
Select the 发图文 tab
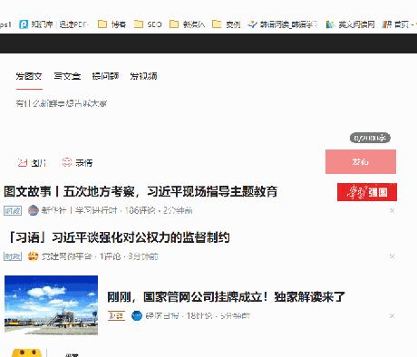(x=29, y=76)
